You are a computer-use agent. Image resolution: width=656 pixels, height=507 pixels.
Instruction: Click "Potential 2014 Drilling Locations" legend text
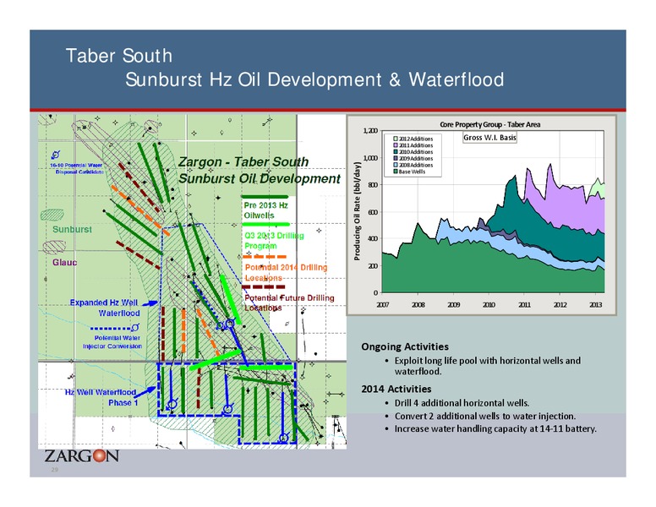click(286, 272)
